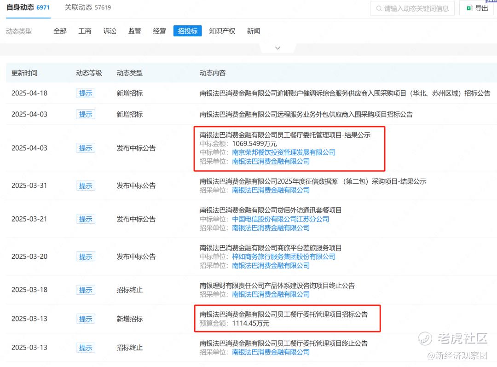Click the 动态等级 column header
Screen dimensions: 497x367
tap(89, 73)
